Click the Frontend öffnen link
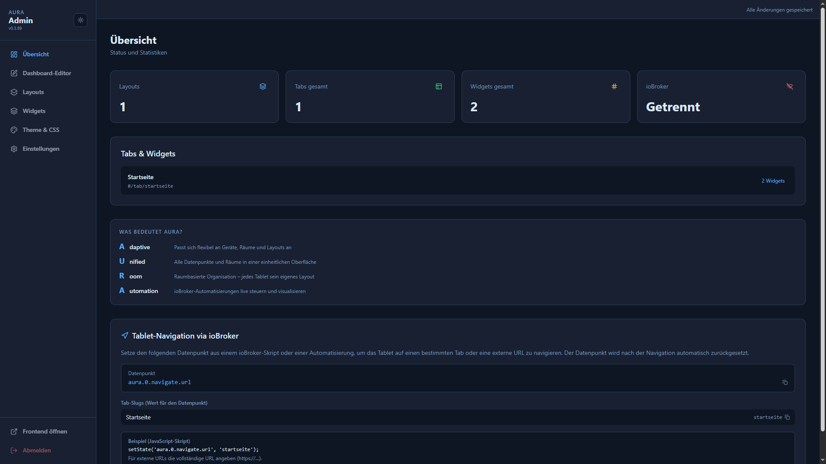The width and height of the screenshot is (826, 464). tap(45, 431)
